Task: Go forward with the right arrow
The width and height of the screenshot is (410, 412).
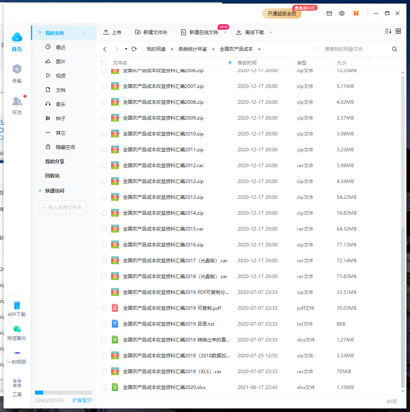Action: 117,49
